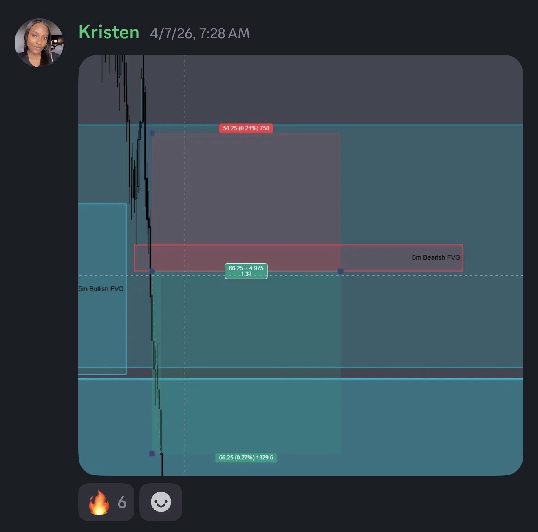Click the entry-level left handle of position tool
This screenshot has height=532, width=538.
click(152, 271)
